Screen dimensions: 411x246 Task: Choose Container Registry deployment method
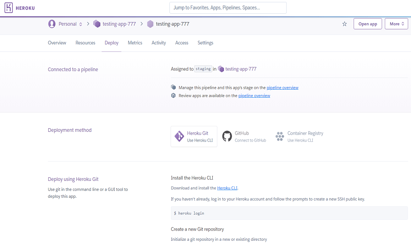point(299,137)
